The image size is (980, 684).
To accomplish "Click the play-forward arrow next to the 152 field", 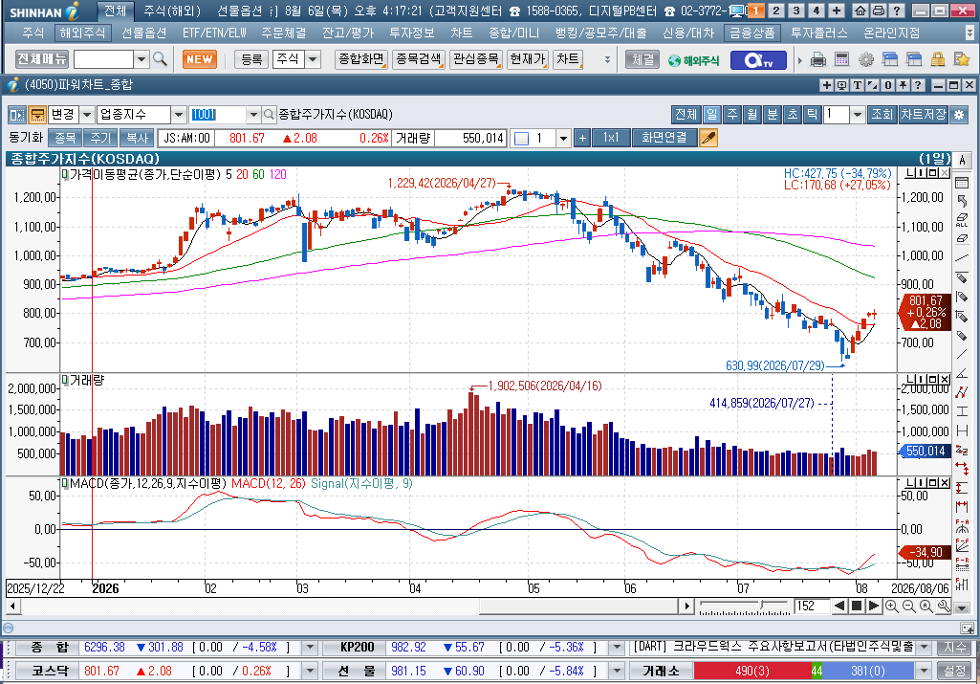I will (x=874, y=606).
